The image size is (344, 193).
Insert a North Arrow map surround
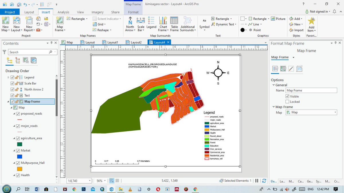coord(130,24)
